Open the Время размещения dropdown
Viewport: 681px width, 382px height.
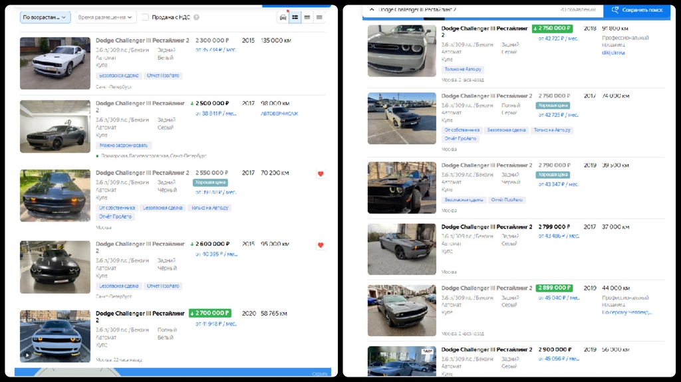(104, 17)
